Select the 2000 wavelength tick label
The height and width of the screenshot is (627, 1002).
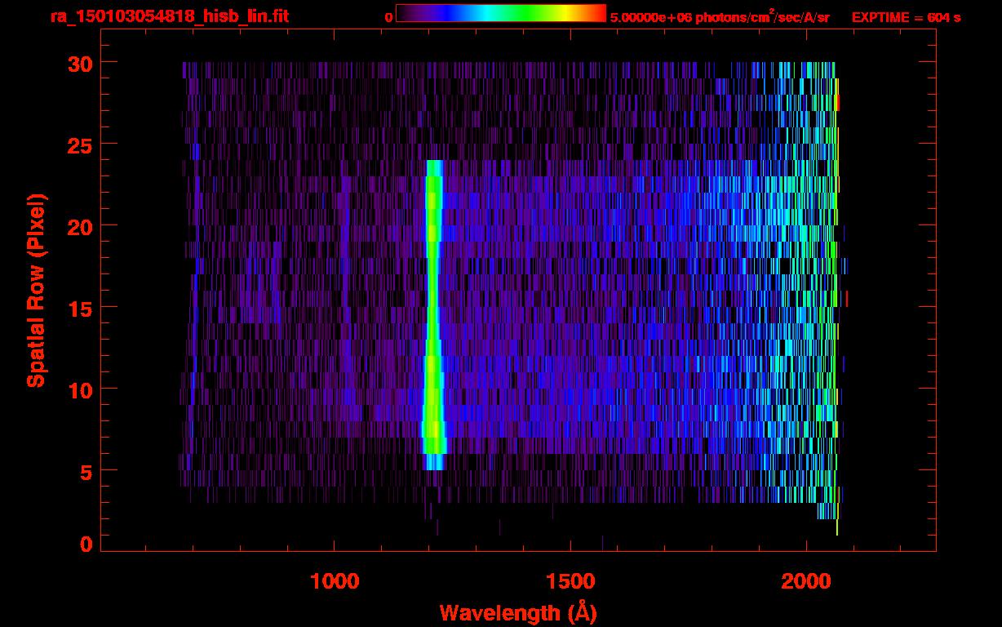click(806, 581)
